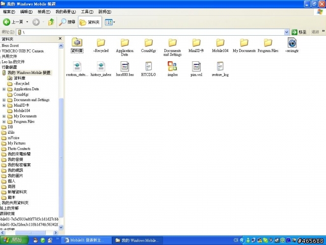The height and width of the screenshot is (245, 326).
Task: Click the Windows Start (開始) button
Action: [x=14, y=240]
